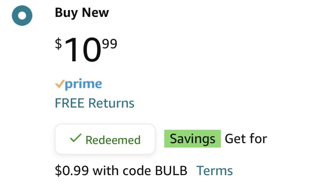Click the green checkmark inside Redeemed

pyautogui.click(x=75, y=138)
